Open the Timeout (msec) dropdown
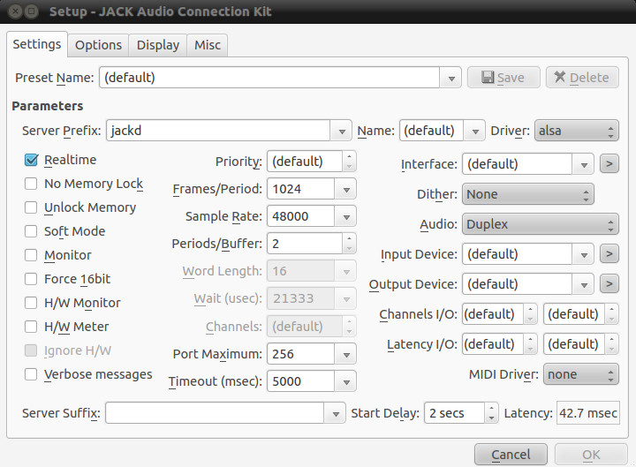 346,381
